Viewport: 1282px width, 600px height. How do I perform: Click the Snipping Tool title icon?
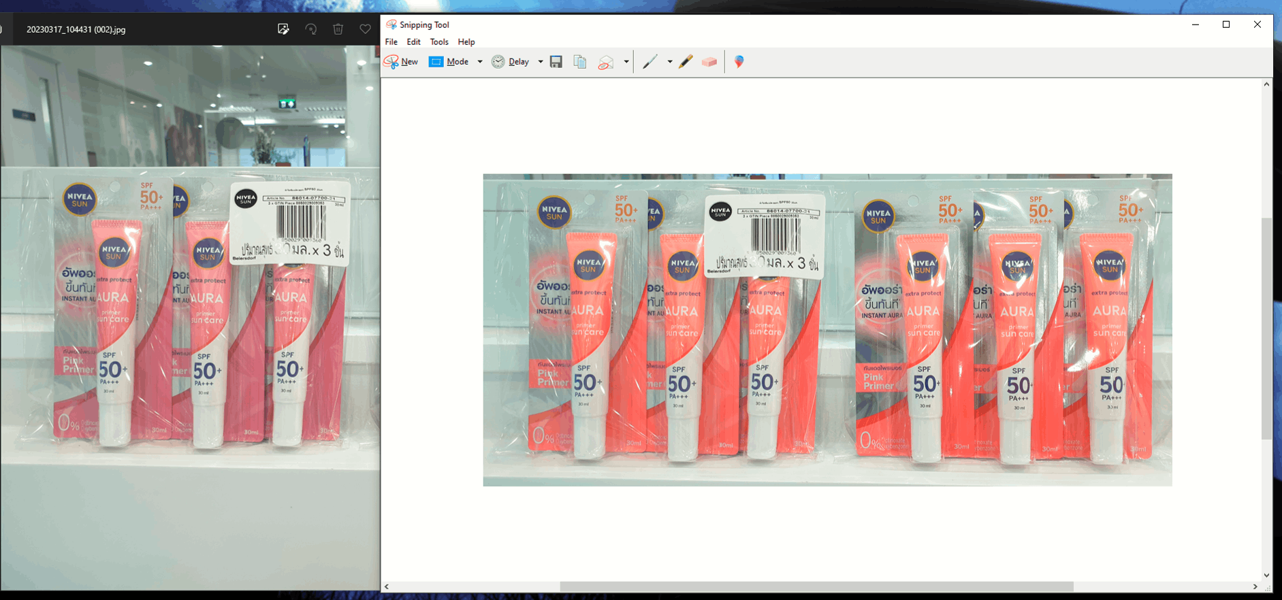tap(391, 24)
